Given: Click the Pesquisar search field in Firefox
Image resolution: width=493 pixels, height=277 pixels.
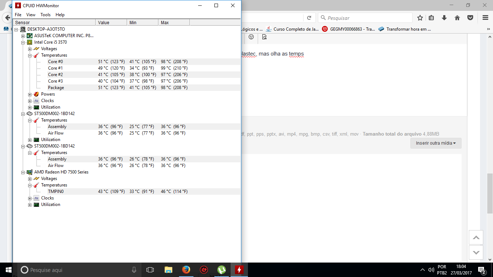Looking at the screenshot, I should click(x=365, y=18).
